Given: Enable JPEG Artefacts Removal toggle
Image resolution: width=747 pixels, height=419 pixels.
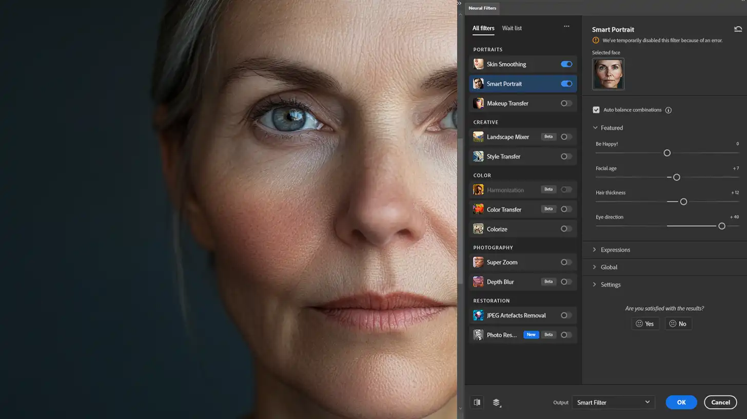Looking at the screenshot, I should (566, 315).
